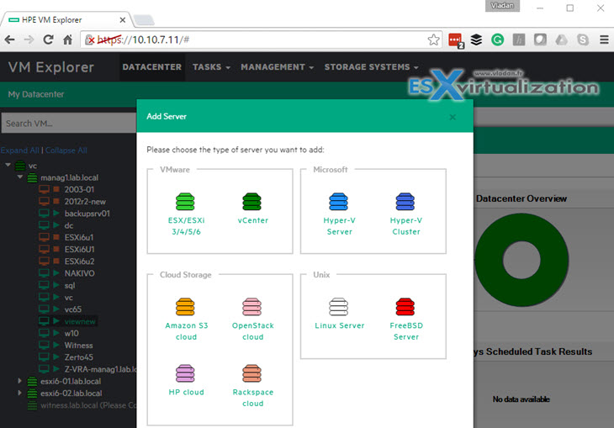
Task: Select the ESXi6u2 VM in the tree
Action: (x=80, y=262)
